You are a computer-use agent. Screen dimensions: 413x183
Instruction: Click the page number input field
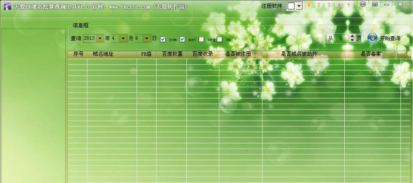coord(341,38)
